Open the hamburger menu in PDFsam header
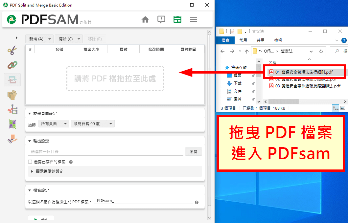Viewport: 348px width, 223px height. [x=194, y=19]
